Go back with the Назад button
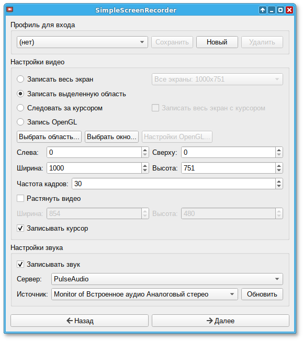The width and height of the screenshot is (303, 341). (80, 321)
